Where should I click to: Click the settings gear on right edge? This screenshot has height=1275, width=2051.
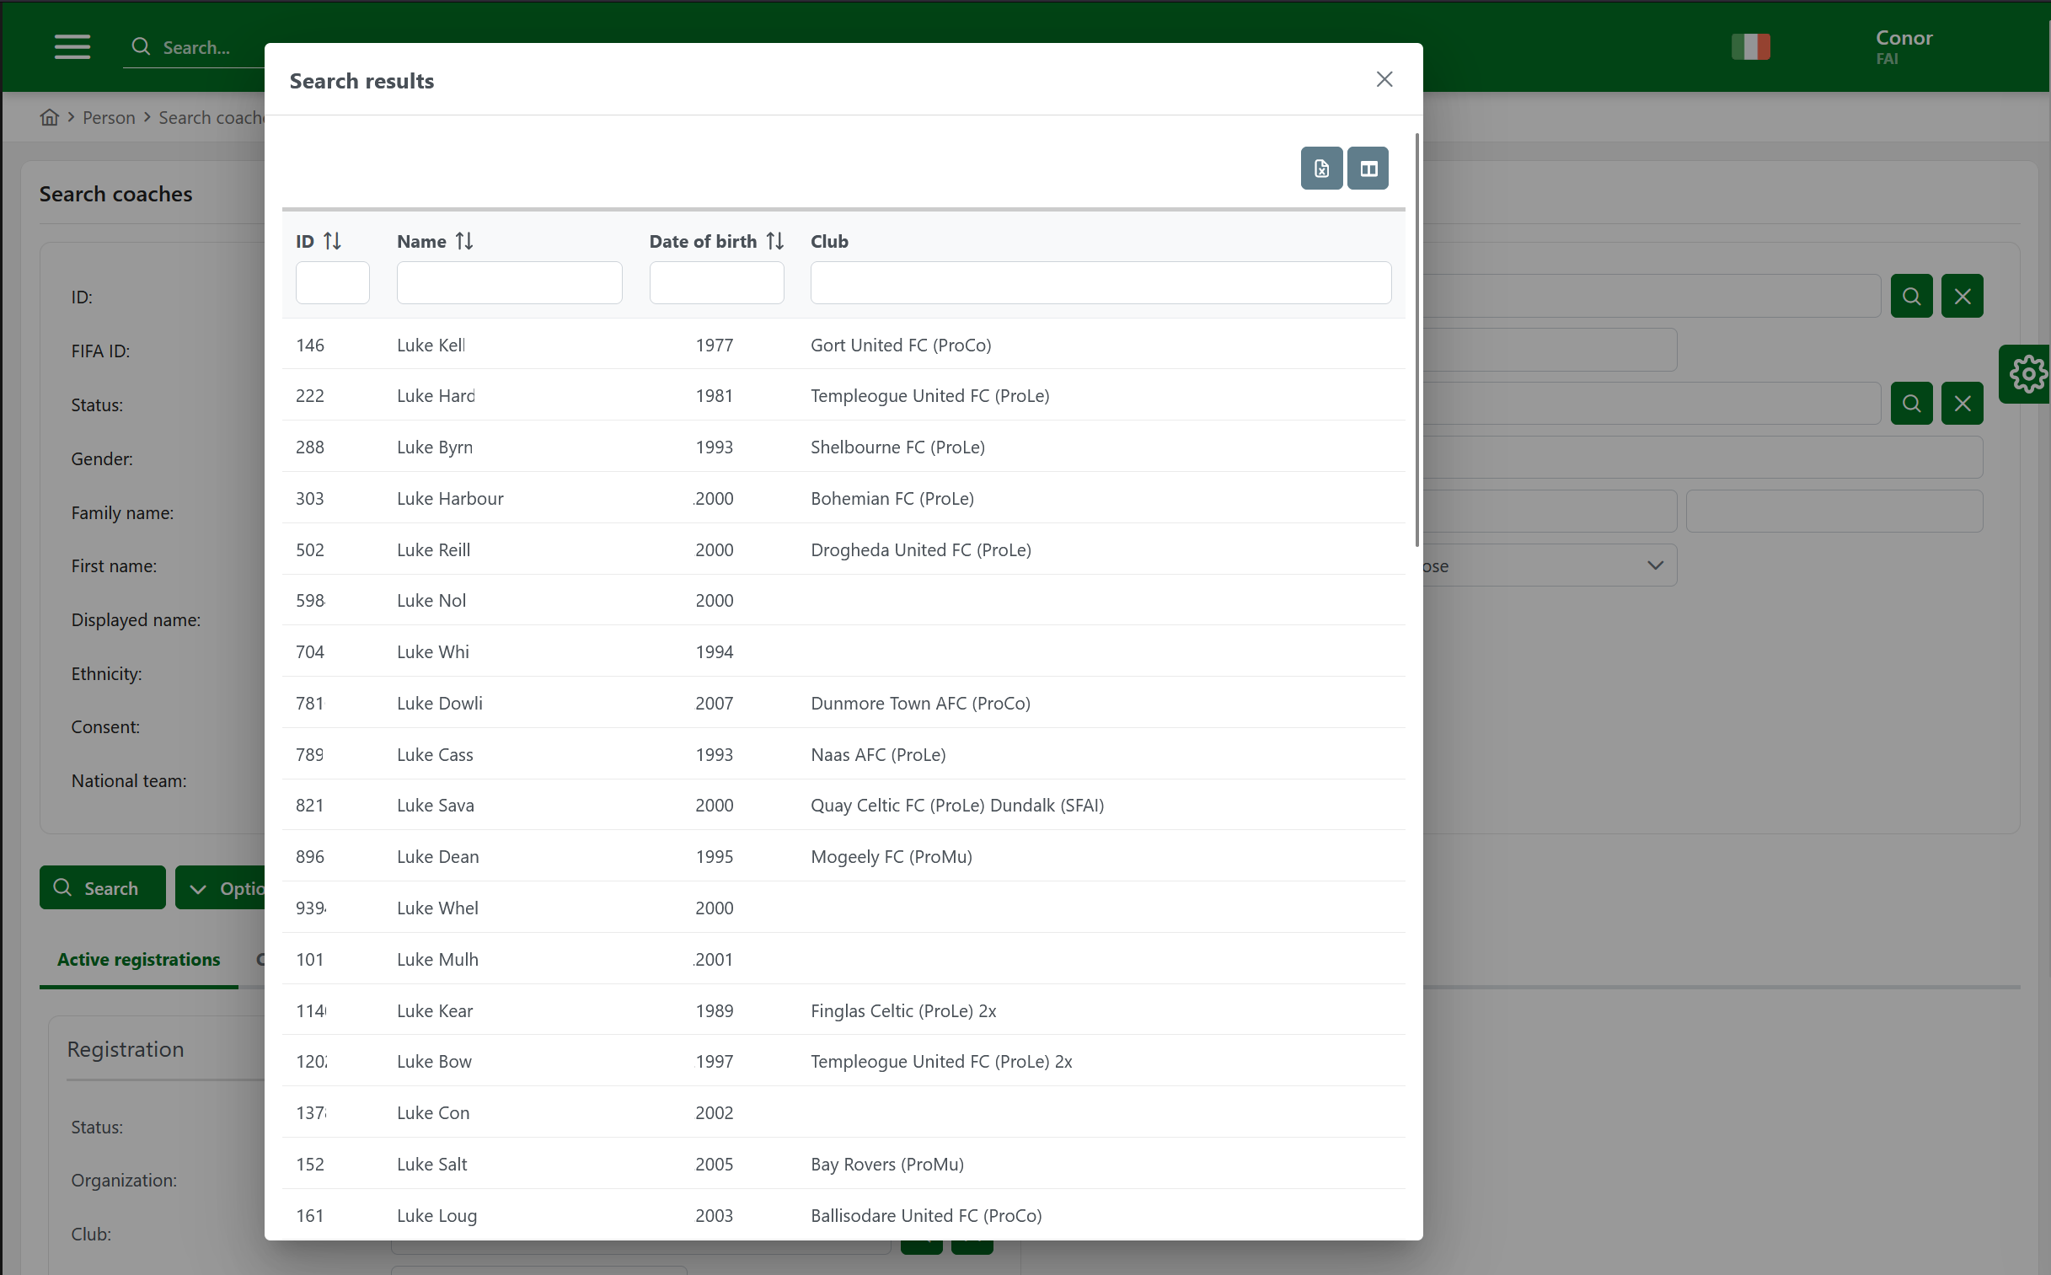point(2027,373)
